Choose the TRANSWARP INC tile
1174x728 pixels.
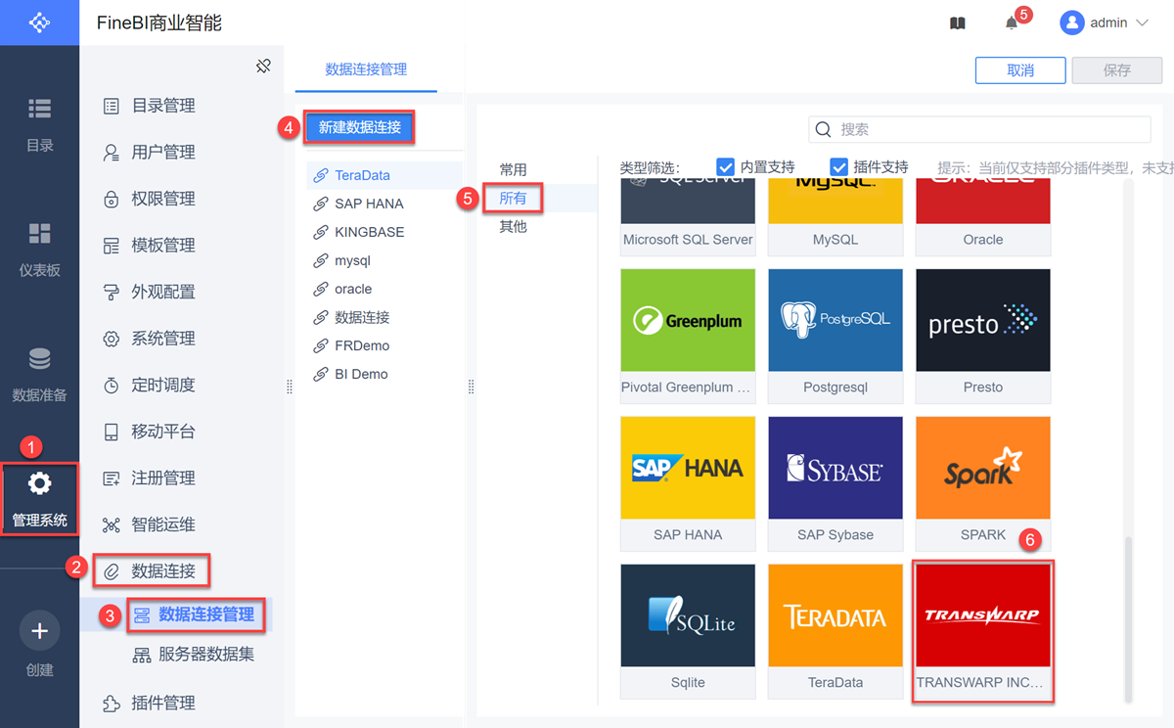point(983,631)
